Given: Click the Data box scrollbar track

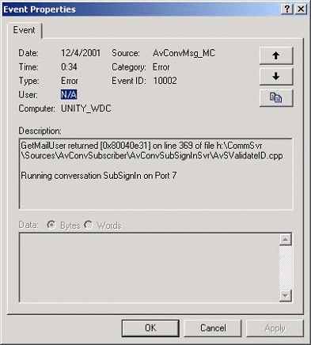Looking at the screenshot, I should click(285, 267).
